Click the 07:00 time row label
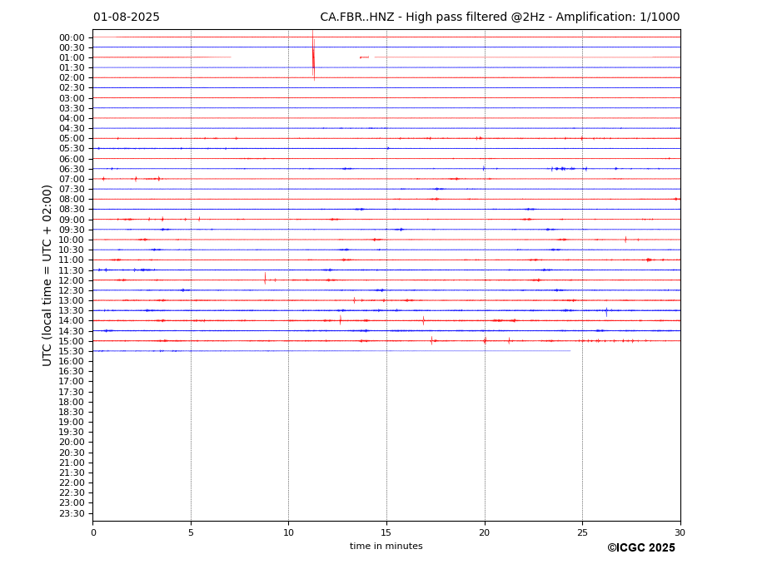772x579 pixels. 72,179
